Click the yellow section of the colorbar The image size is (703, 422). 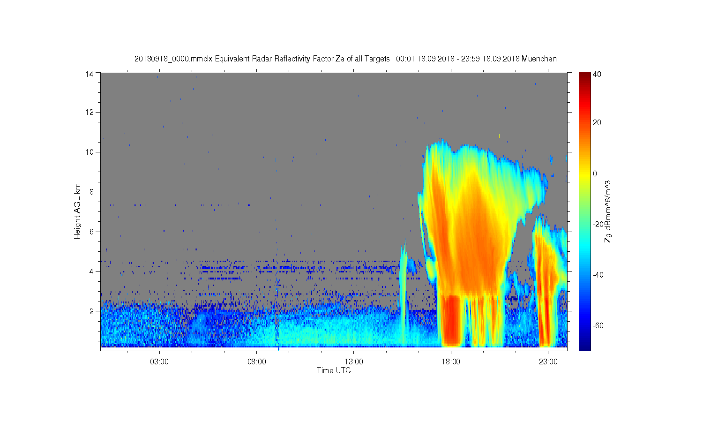(x=584, y=174)
